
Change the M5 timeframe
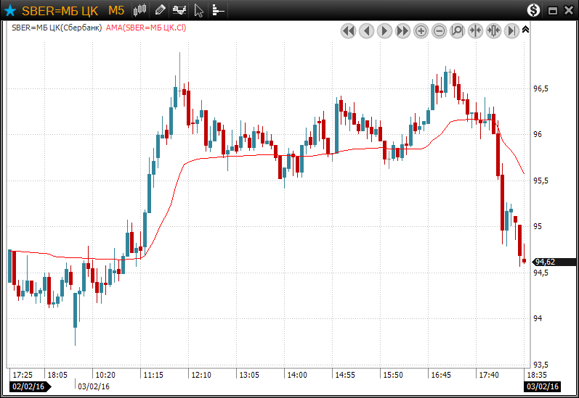pos(116,10)
